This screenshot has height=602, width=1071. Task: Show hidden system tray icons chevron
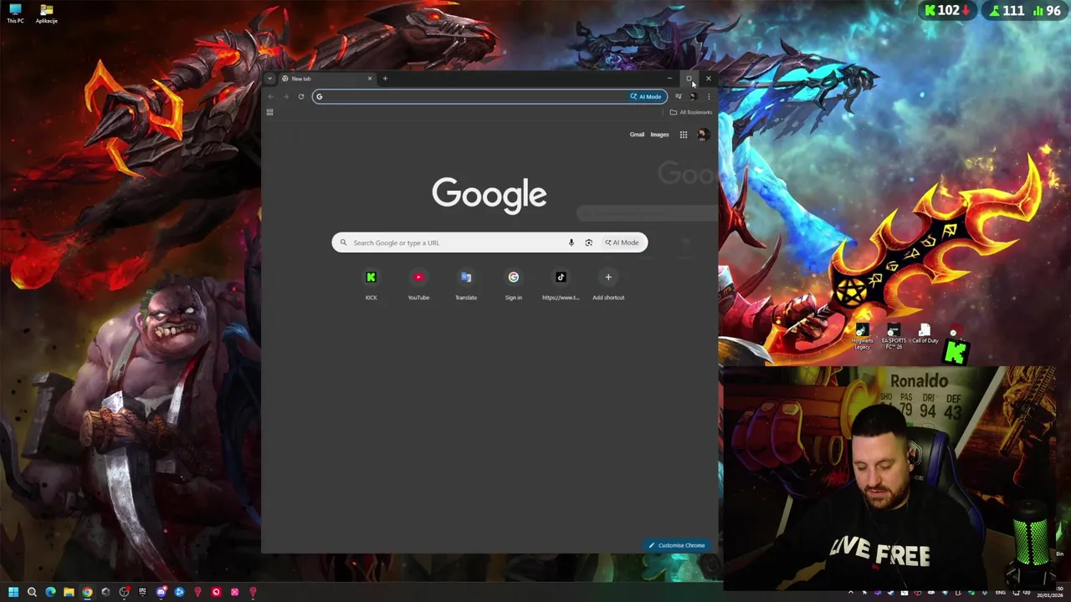(x=851, y=593)
